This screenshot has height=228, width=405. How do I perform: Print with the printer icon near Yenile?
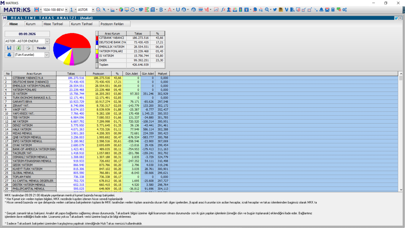pyautogui.click(x=28, y=48)
